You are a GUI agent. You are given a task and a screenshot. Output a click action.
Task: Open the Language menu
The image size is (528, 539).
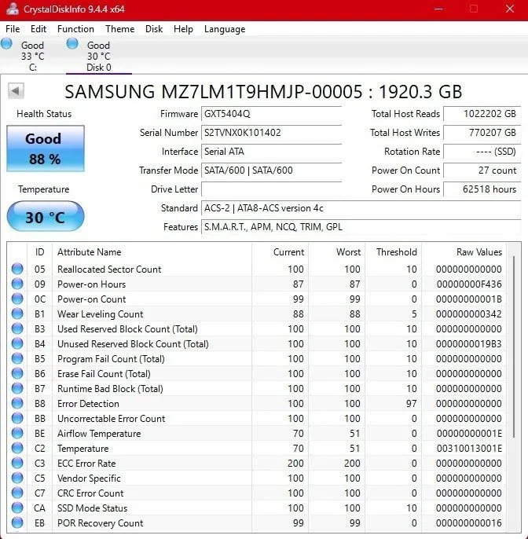(x=225, y=29)
